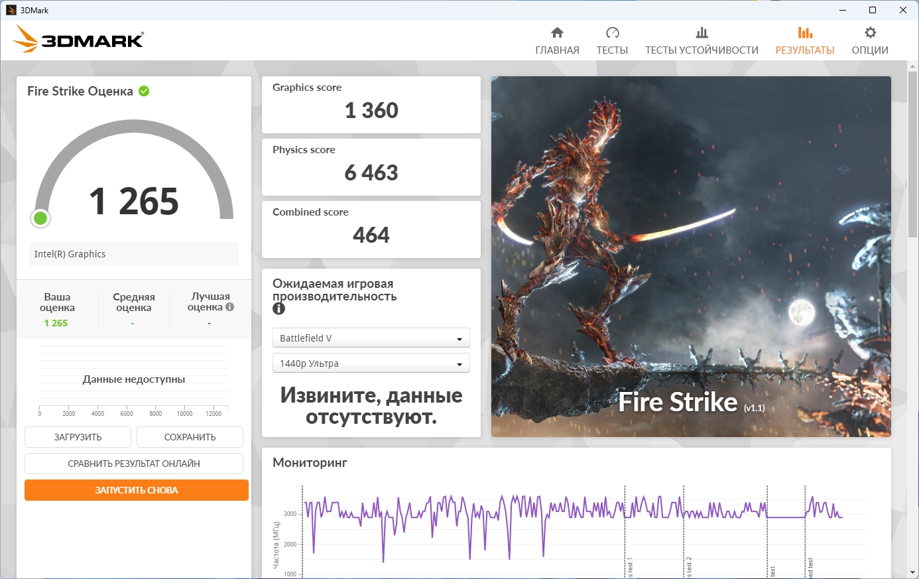This screenshot has width=919, height=579.
Task: Click the green validation checkmark by Fire Strike
Action: click(144, 92)
